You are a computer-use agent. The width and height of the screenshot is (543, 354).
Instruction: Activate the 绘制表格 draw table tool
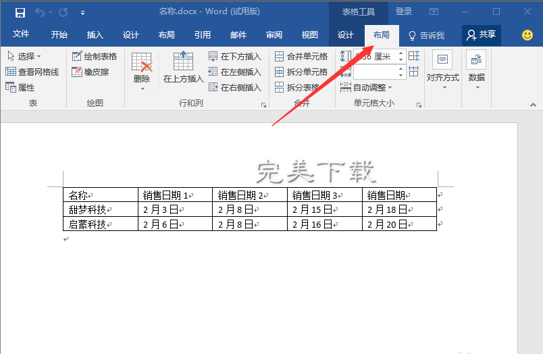pyautogui.click(x=95, y=56)
